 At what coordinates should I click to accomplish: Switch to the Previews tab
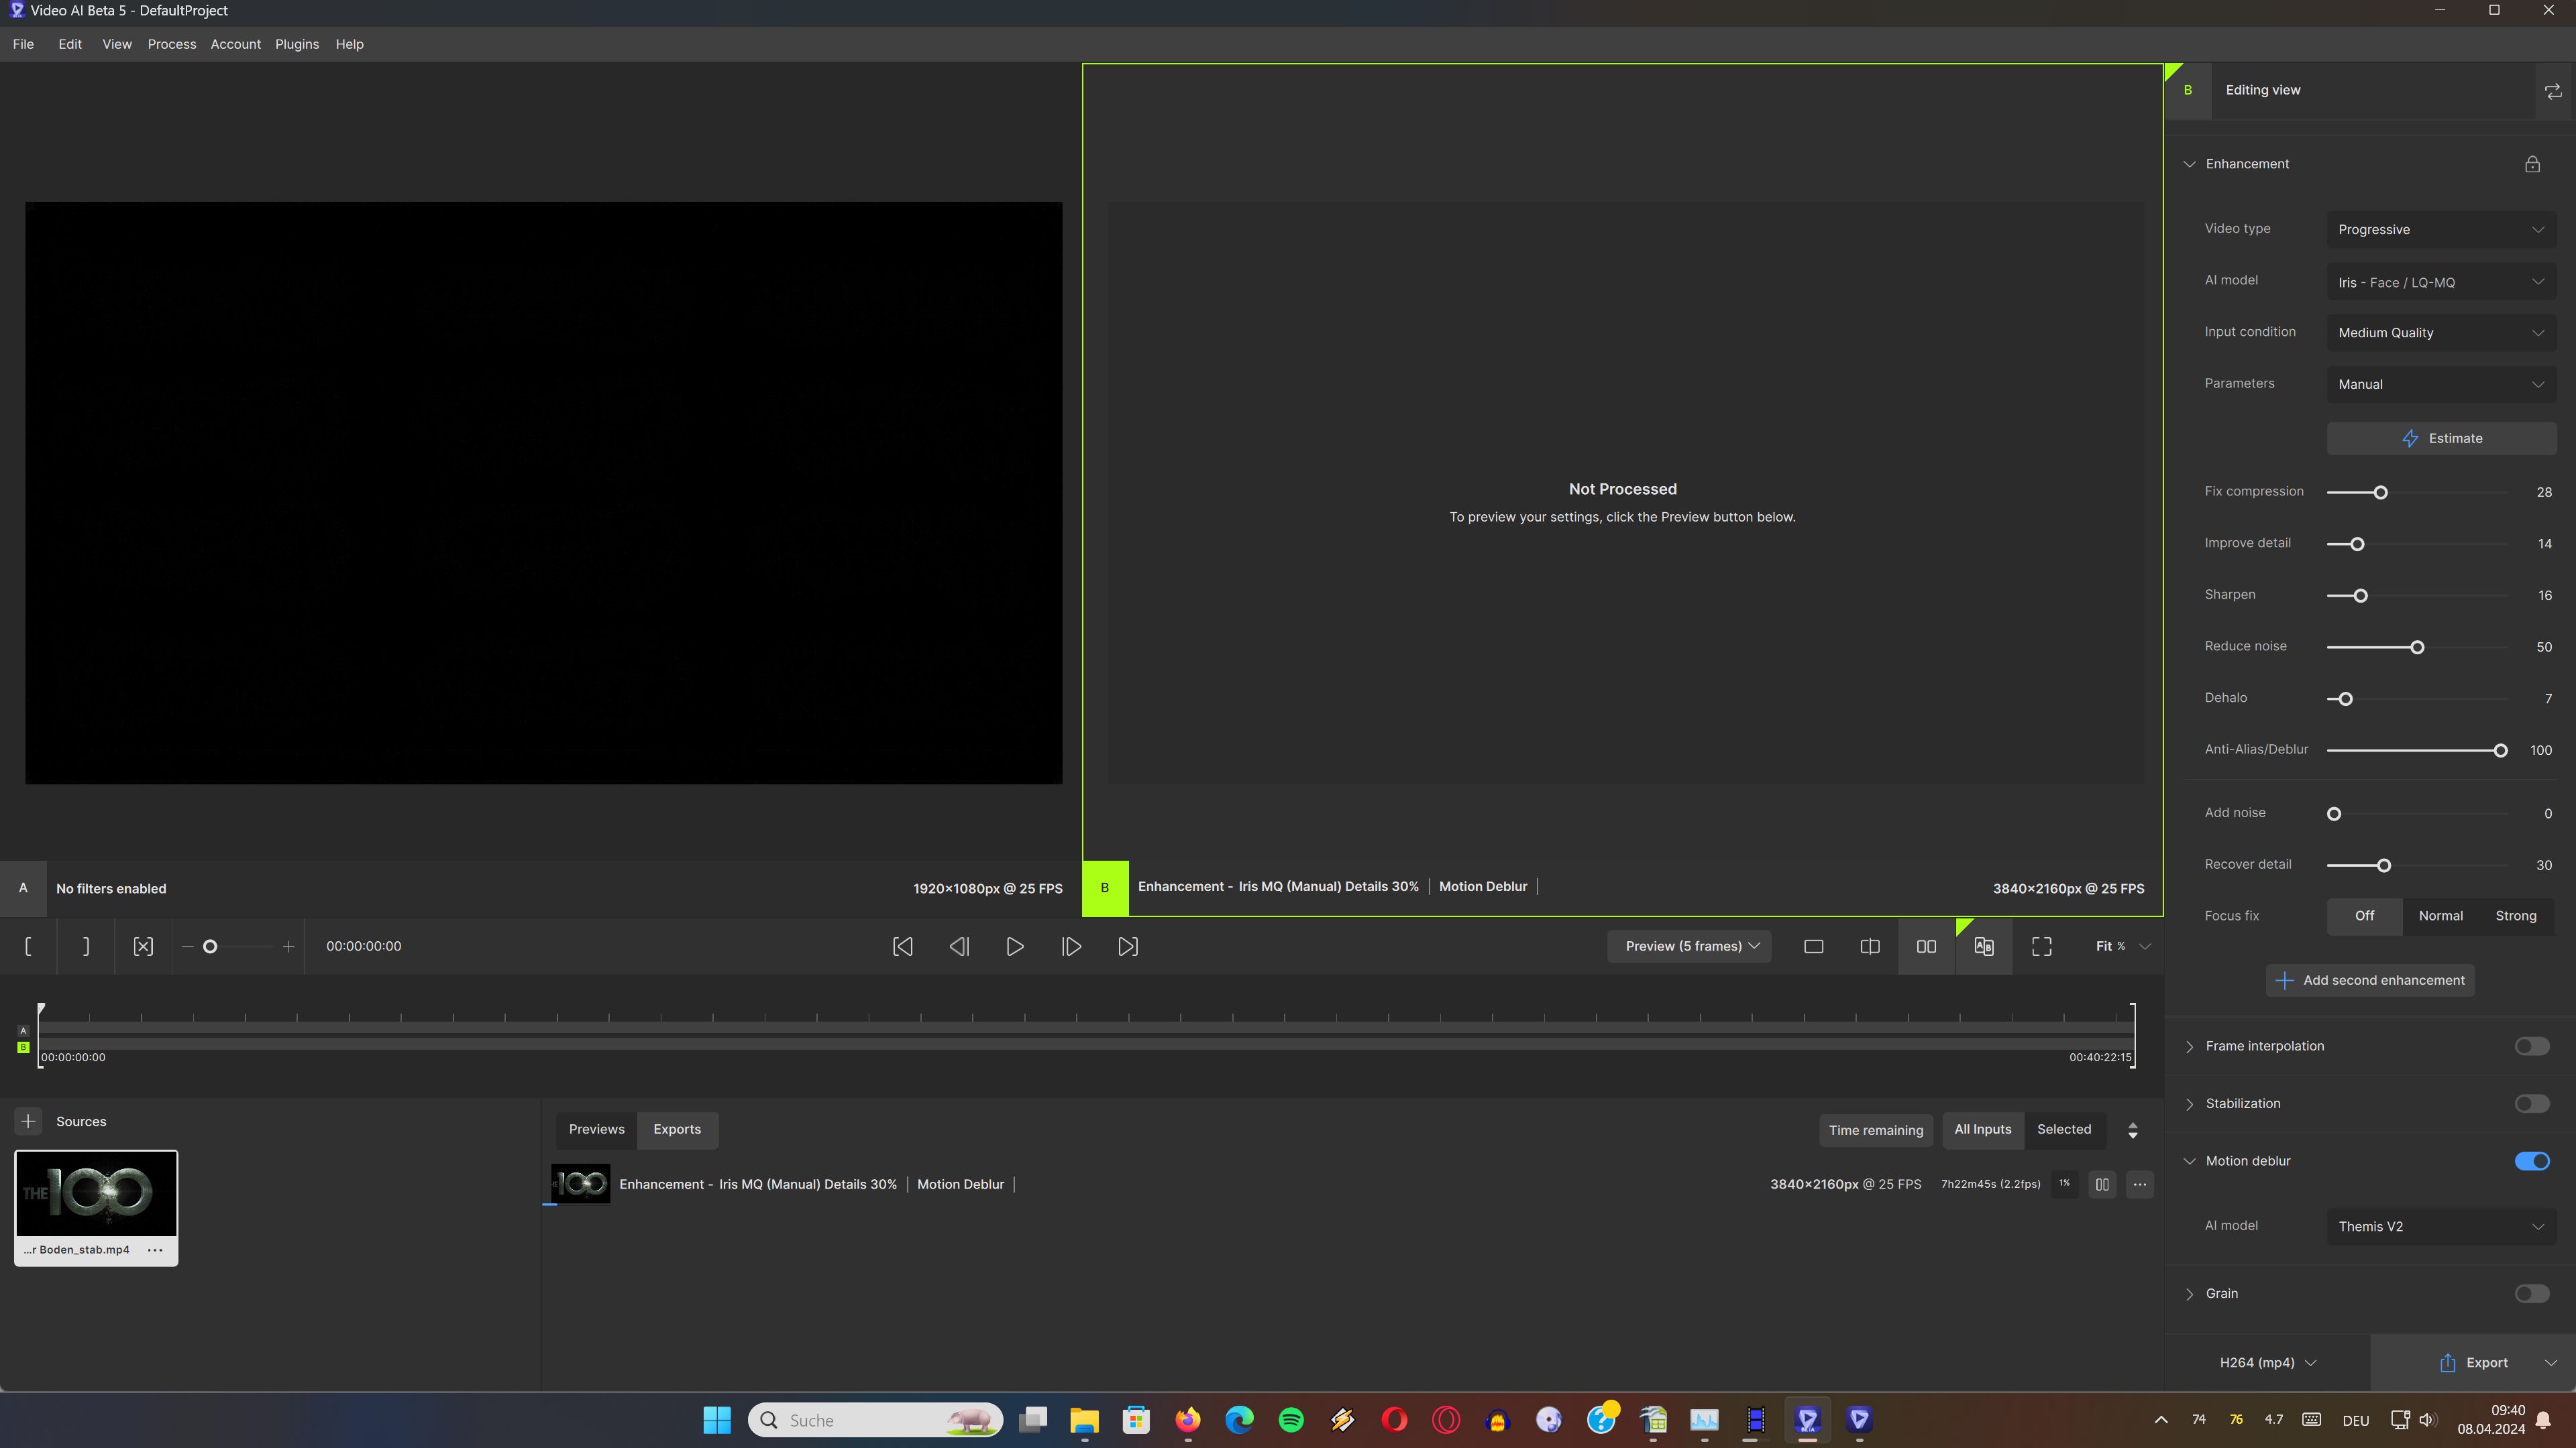pos(596,1129)
